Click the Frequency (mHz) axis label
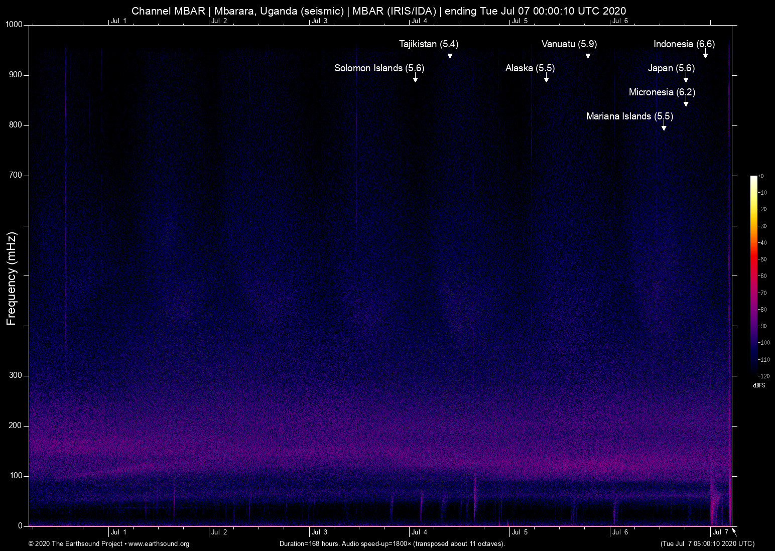The image size is (775, 551). [12, 279]
